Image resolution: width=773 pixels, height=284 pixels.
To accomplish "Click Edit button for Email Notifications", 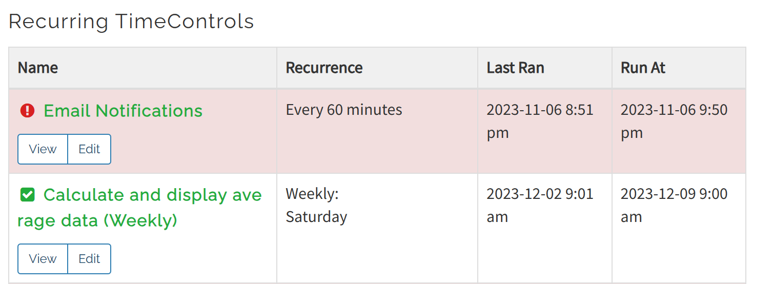I will (x=89, y=149).
